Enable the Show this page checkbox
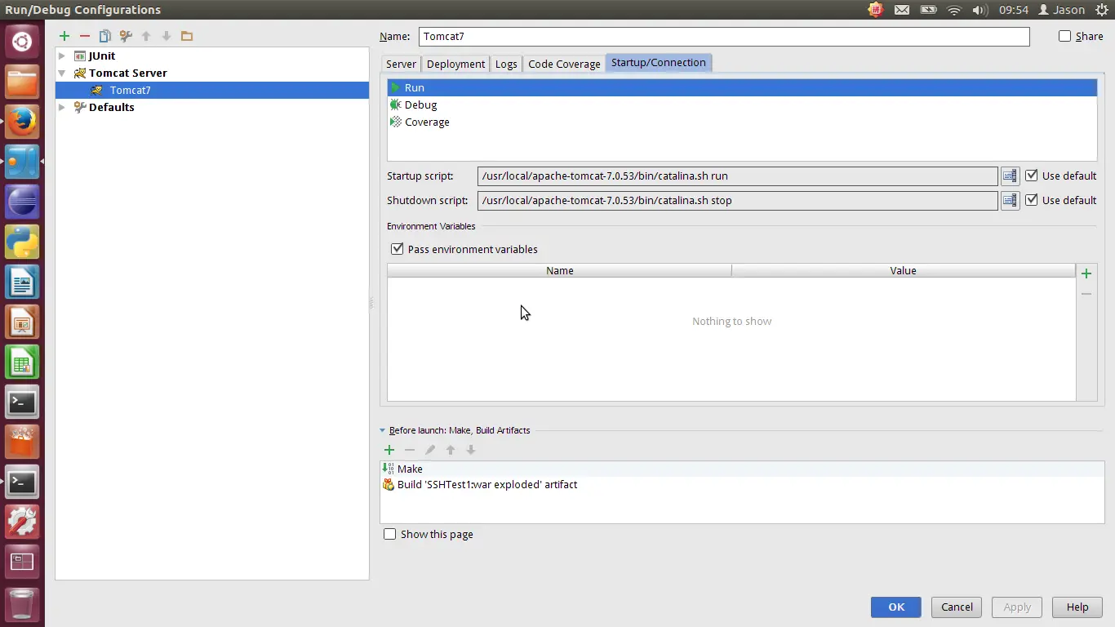The height and width of the screenshot is (627, 1115). 390,534
